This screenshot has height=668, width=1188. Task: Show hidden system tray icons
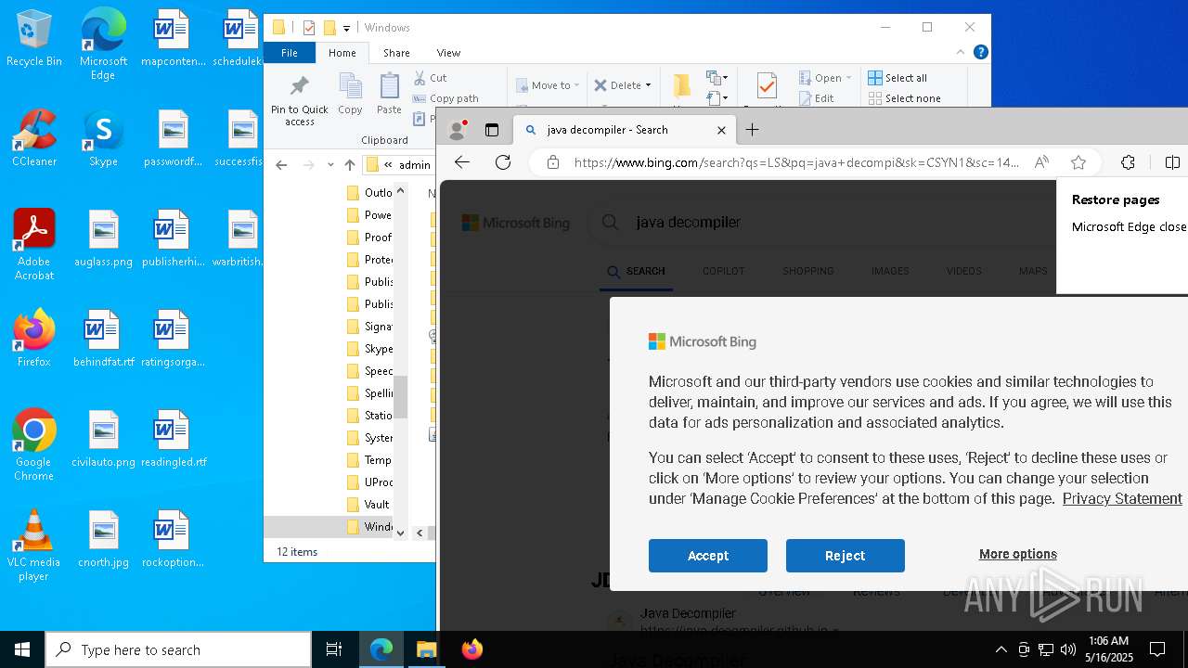click(x=1001, y=649)
